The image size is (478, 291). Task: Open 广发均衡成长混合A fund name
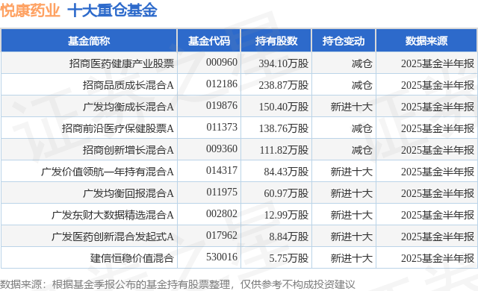[x=128, y=107]
